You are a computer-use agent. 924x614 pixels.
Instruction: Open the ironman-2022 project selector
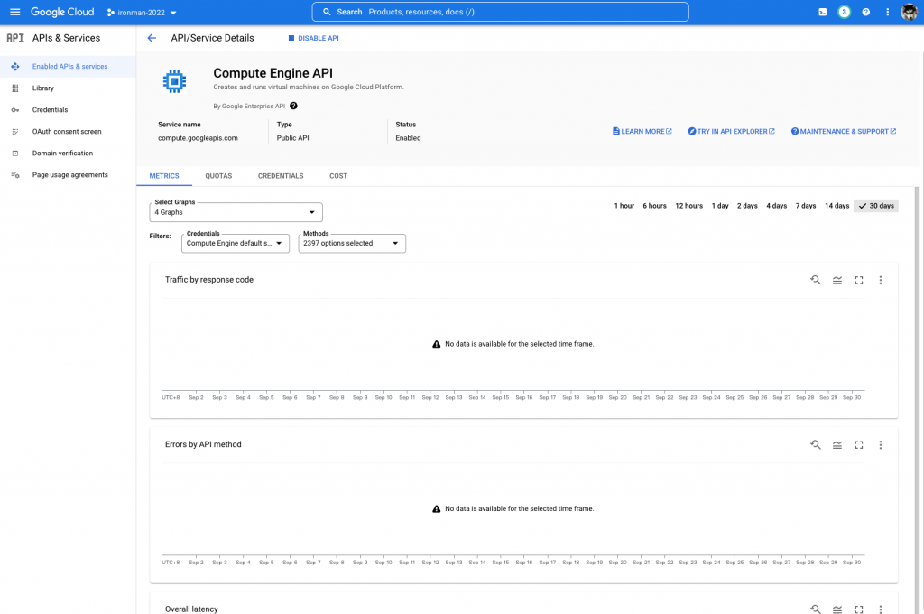point(142,13)
